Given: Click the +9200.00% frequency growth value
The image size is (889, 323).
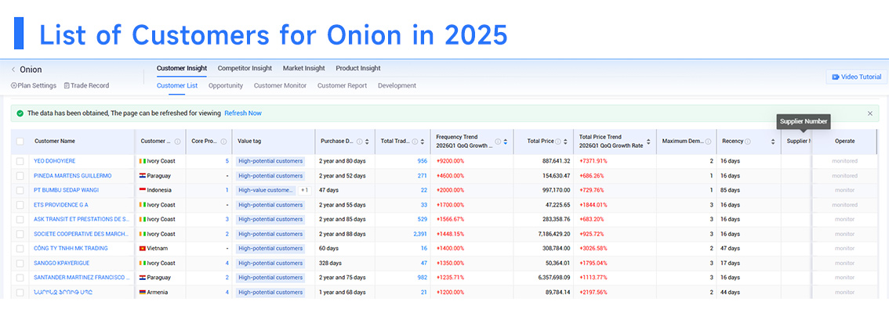Looking at the screenshot, I should pyautogui.click(x=450, y=161).
